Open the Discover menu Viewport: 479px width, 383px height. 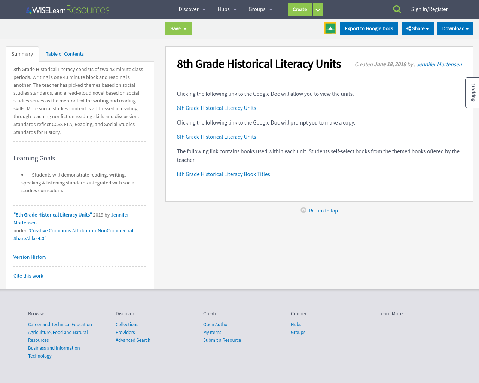point(189,9)
